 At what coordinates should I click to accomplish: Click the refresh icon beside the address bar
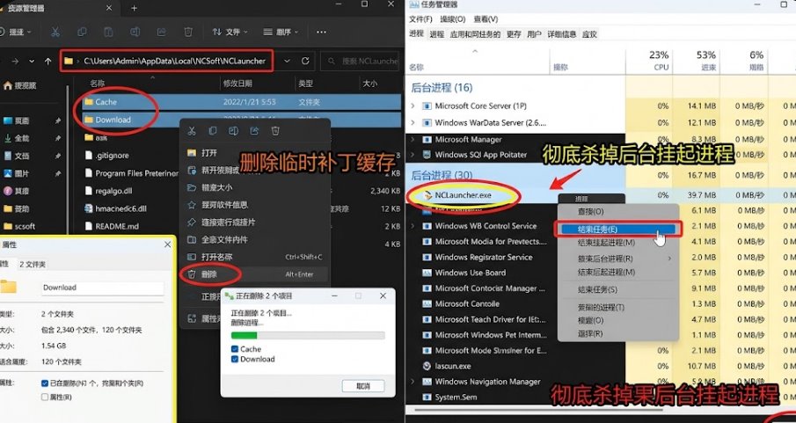[x=305, y=61]
